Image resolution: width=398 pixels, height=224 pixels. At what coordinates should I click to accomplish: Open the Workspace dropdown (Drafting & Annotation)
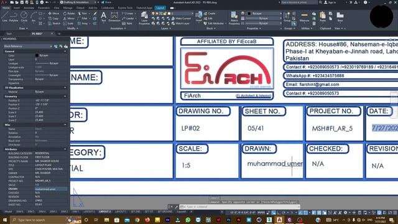[x=79, y=2]
